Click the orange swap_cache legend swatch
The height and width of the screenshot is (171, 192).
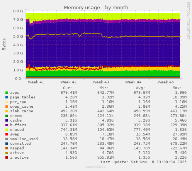[7, 107]
